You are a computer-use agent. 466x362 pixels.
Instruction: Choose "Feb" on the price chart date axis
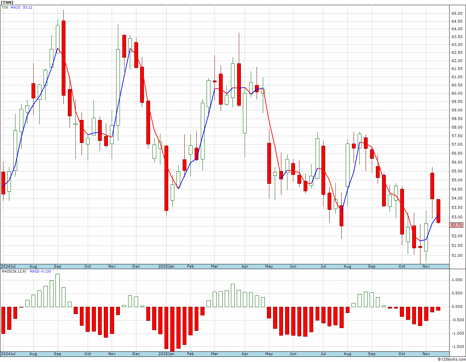point(190,266)
